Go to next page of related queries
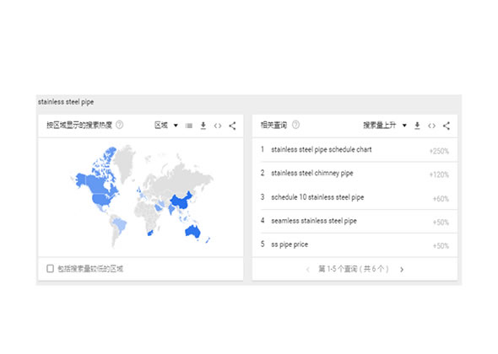 [x=402, y=270]
